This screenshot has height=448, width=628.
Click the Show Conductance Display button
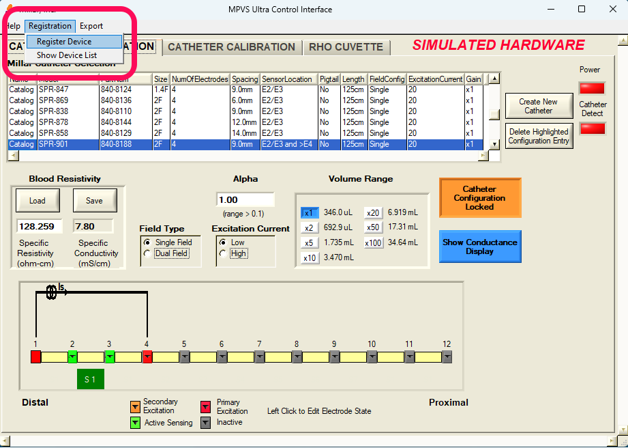tap(480, 247)
